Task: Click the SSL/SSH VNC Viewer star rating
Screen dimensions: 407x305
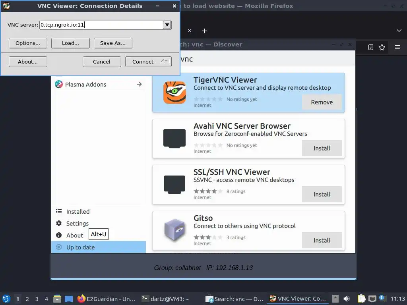Action: 208,191
